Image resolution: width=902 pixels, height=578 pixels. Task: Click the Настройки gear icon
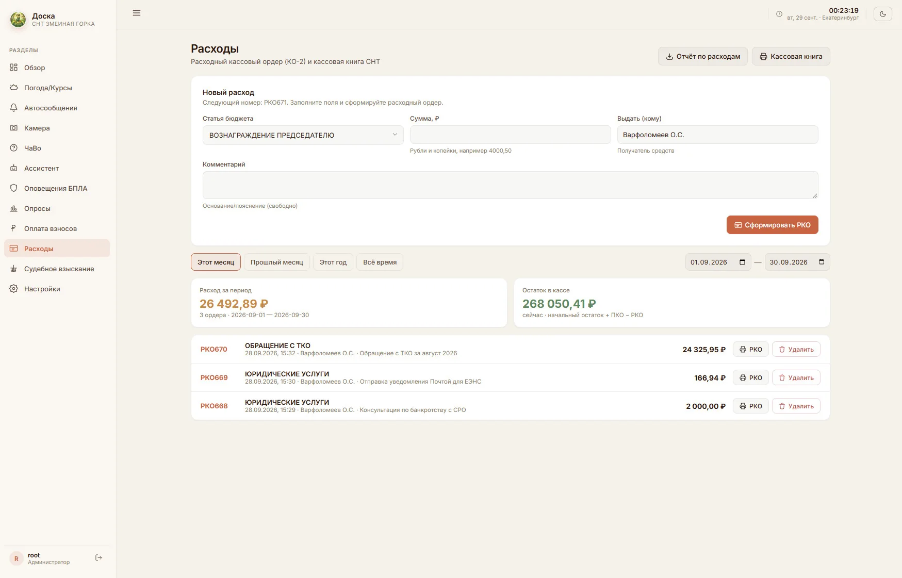point(14,289)
